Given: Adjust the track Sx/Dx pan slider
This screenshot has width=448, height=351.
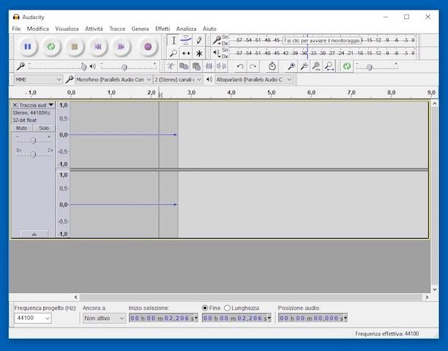Looking at the screenshot, I should (x=33, y=154).
